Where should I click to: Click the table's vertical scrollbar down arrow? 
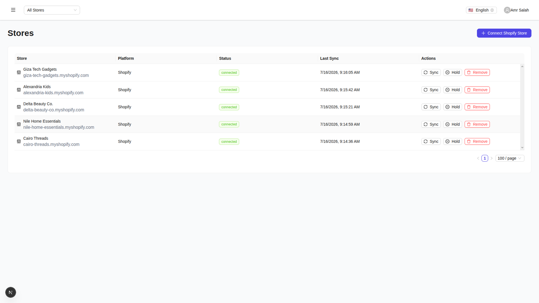coord(522,147)
